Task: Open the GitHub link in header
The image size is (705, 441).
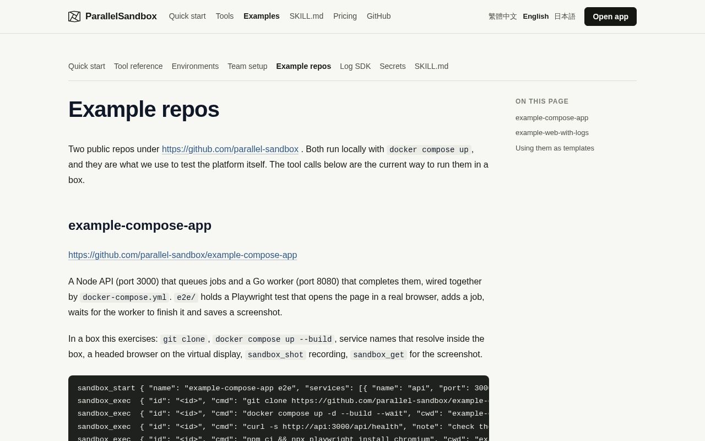Action: [x=379, y=16]
